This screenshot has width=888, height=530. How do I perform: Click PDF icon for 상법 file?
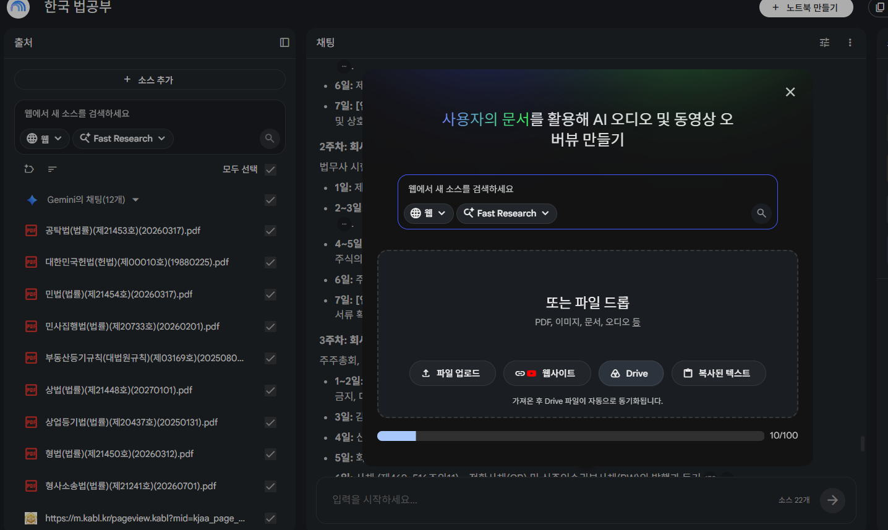click(31, 390)
